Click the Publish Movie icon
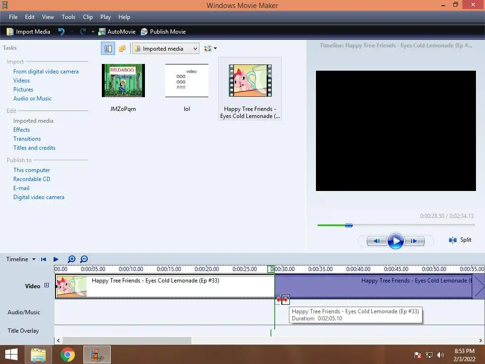485x364 pixels. coord(144,32)
